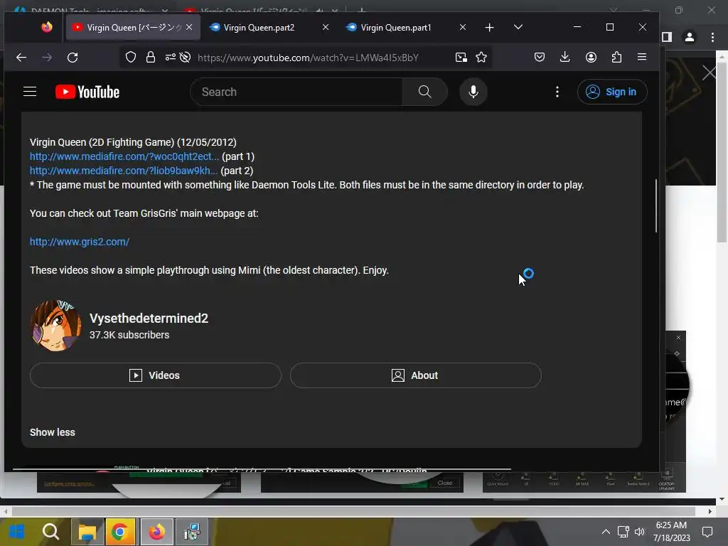
Task: Open the Windows Start menu
Action: 17,532
